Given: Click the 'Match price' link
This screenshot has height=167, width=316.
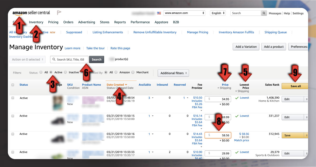Looking at the screenshot, I should coord(242,140).
